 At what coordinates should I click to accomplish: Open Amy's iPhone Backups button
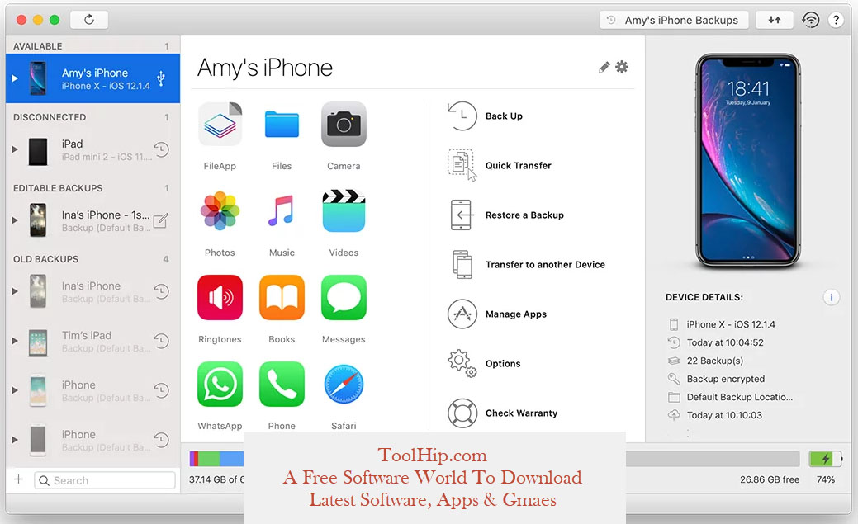coord(675,20)
